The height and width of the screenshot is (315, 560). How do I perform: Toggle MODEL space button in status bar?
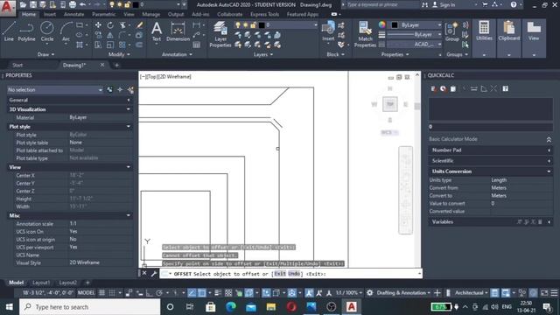pos(86,293)
